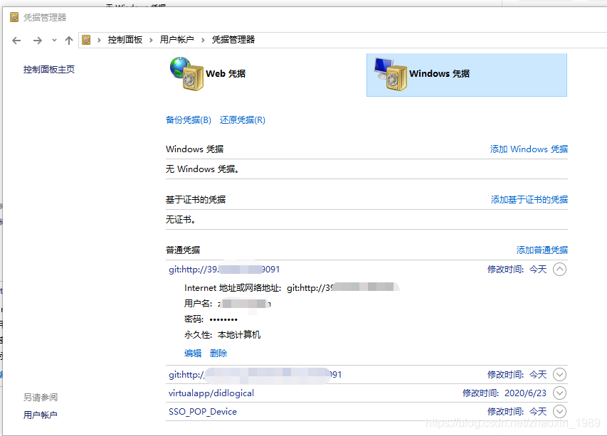607x436 pixels.
Task: Go up one level with up arrow
Action: coord(69,41)
